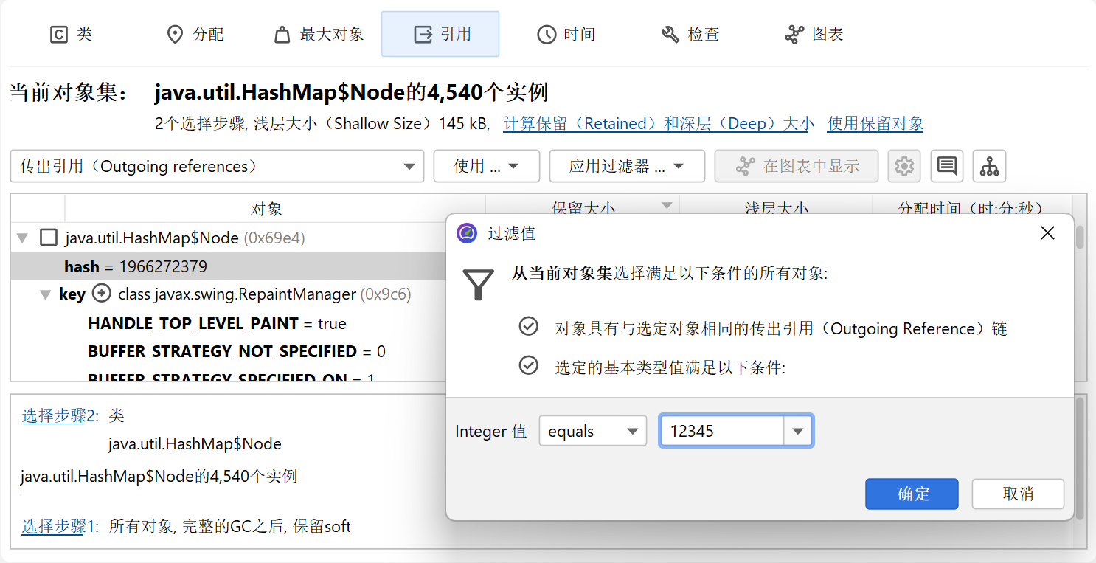
Task: Open the 使用 ... dropdown button
Action: point(487,166)
